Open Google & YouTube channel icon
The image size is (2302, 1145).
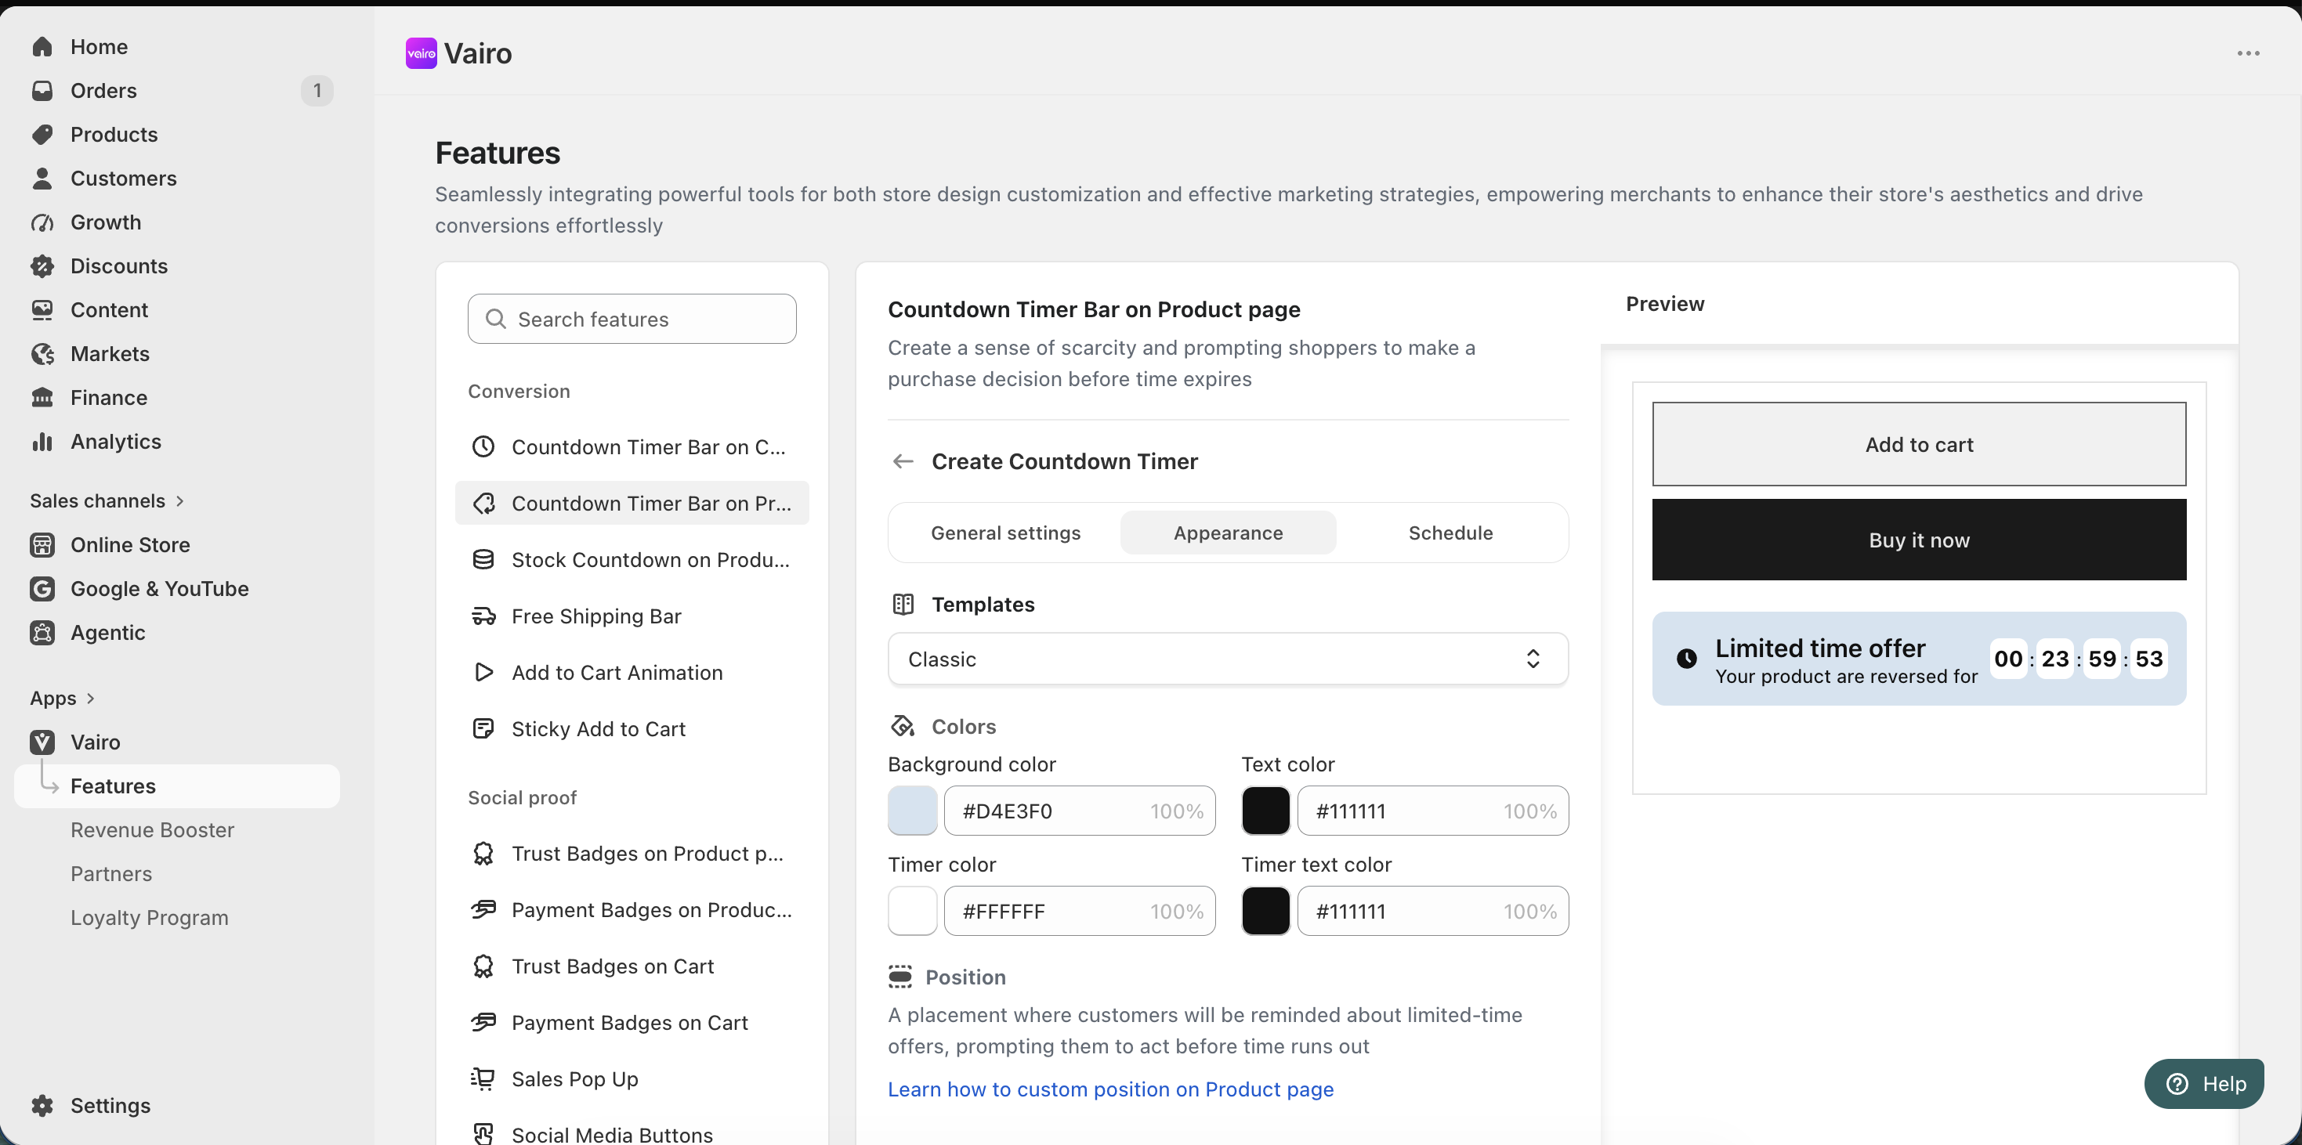pyautogui.click(x=42, y=587)
